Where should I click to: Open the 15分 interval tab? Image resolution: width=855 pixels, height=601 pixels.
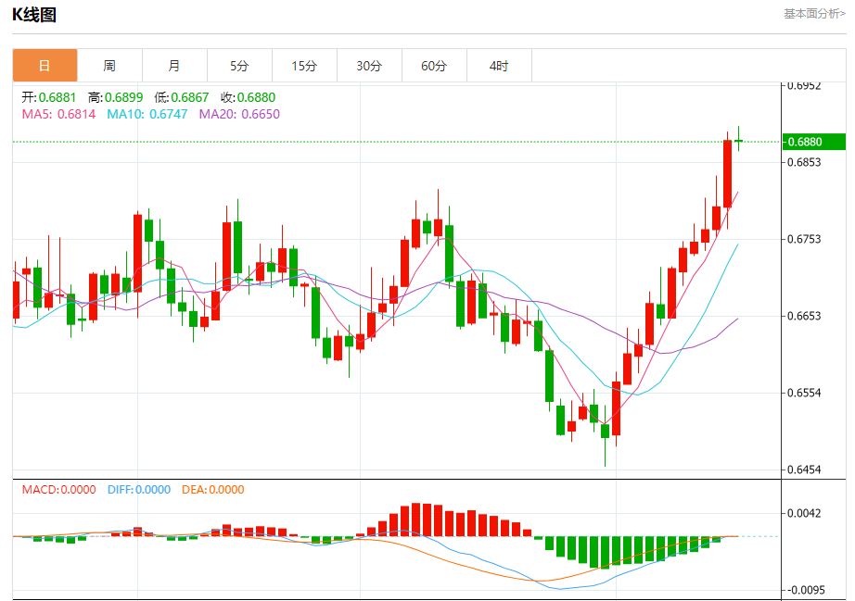(x=304, y=66)
